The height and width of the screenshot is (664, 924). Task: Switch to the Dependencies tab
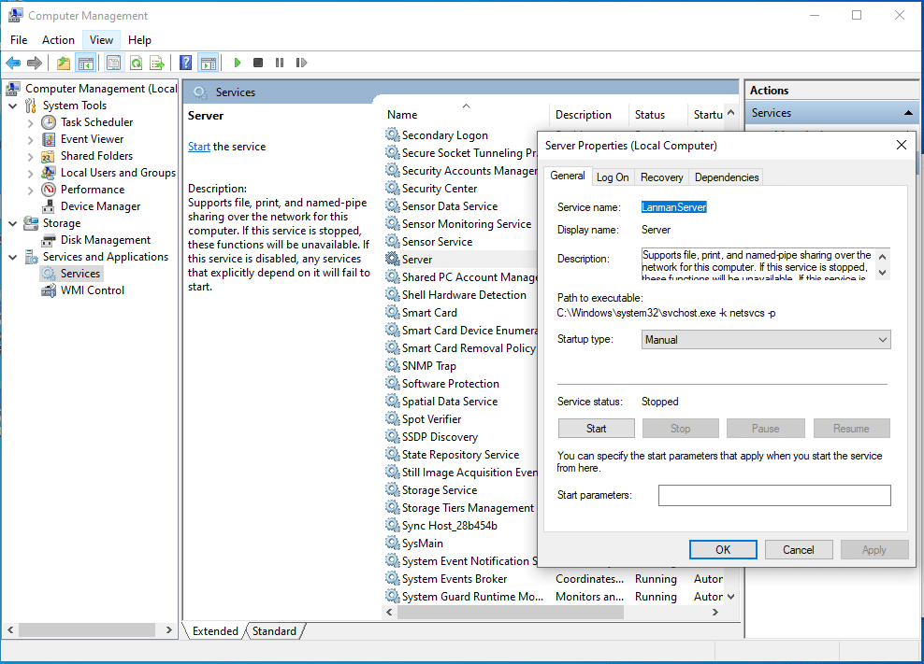(727, 177)
